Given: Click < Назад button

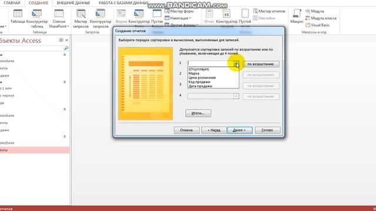Looking at the screenshot, I should point(214,130).
